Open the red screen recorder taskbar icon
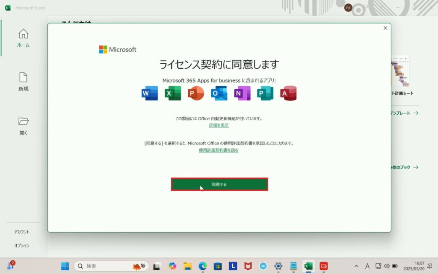Screen dimensions: 438x274 323,266
